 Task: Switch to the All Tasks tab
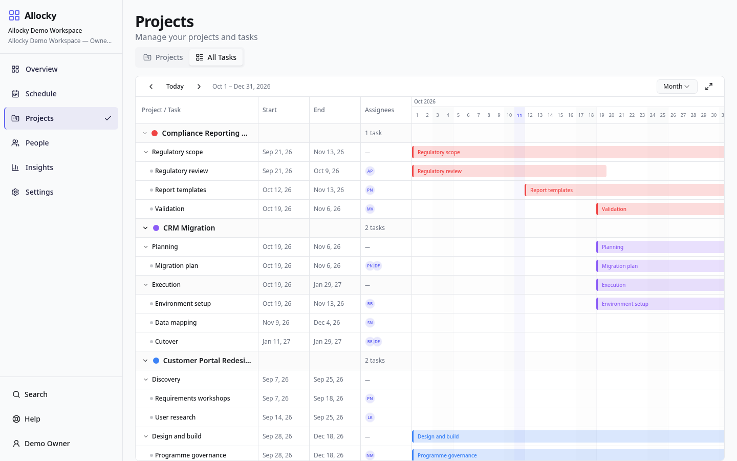(216, 57)
